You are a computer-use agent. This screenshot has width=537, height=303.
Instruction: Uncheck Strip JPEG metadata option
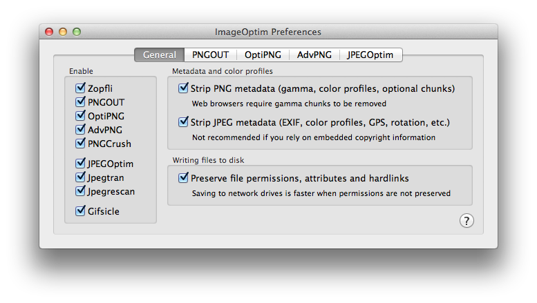click(183, 121)
